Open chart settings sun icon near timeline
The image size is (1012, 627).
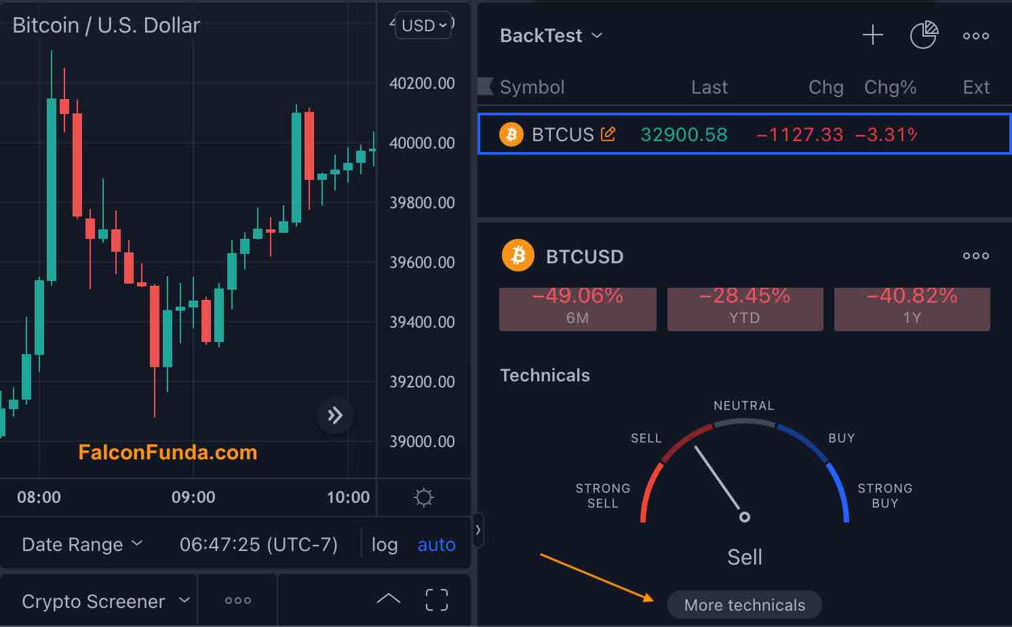(423, 497)
